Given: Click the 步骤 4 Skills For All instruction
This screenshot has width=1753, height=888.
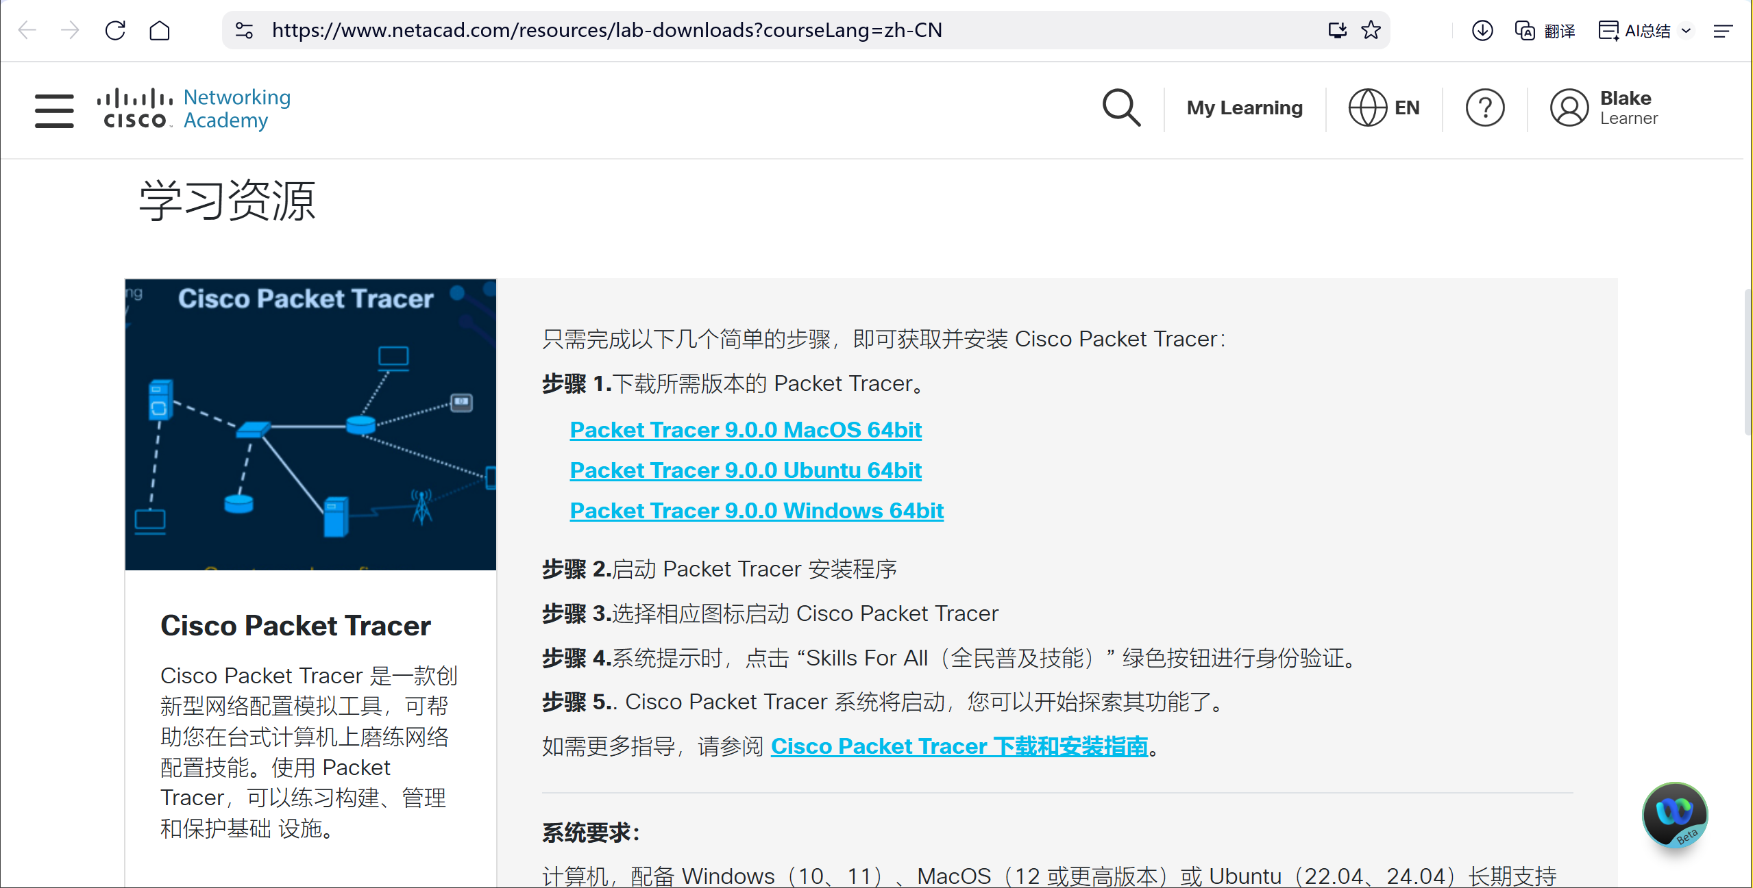Looking at the screenshot, I should click(949, 658).
